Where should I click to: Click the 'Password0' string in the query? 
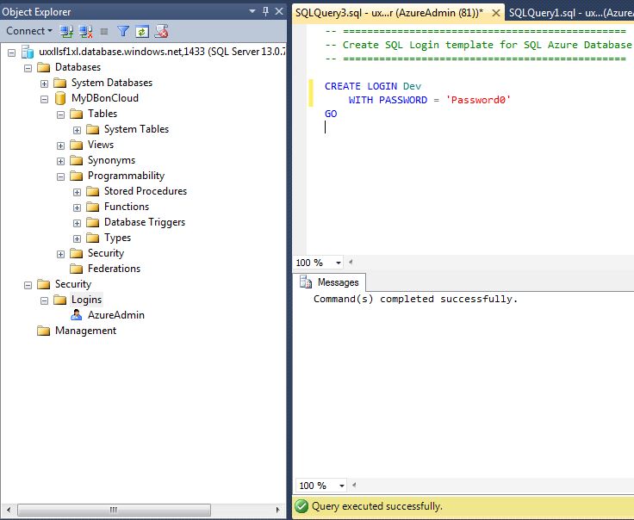click(478, 100)
